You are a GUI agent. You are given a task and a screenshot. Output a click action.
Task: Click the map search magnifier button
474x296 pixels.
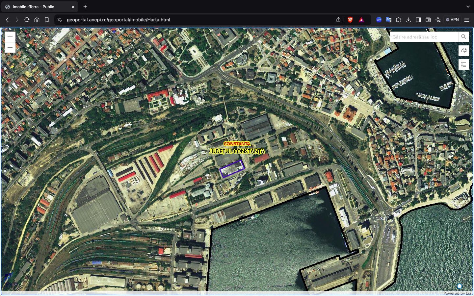464,37
